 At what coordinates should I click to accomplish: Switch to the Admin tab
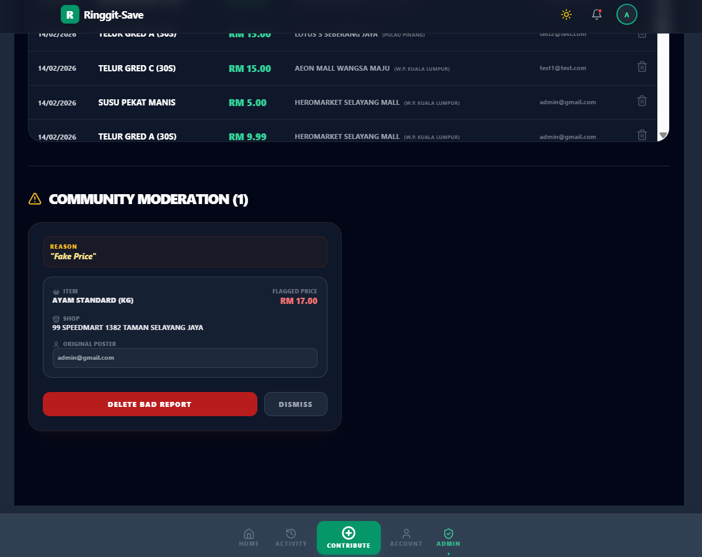click(x=448, y=537)
